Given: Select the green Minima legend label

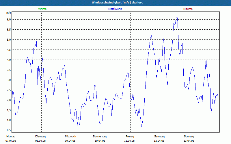Looking at the screenshot, I should tap(42, 9).
